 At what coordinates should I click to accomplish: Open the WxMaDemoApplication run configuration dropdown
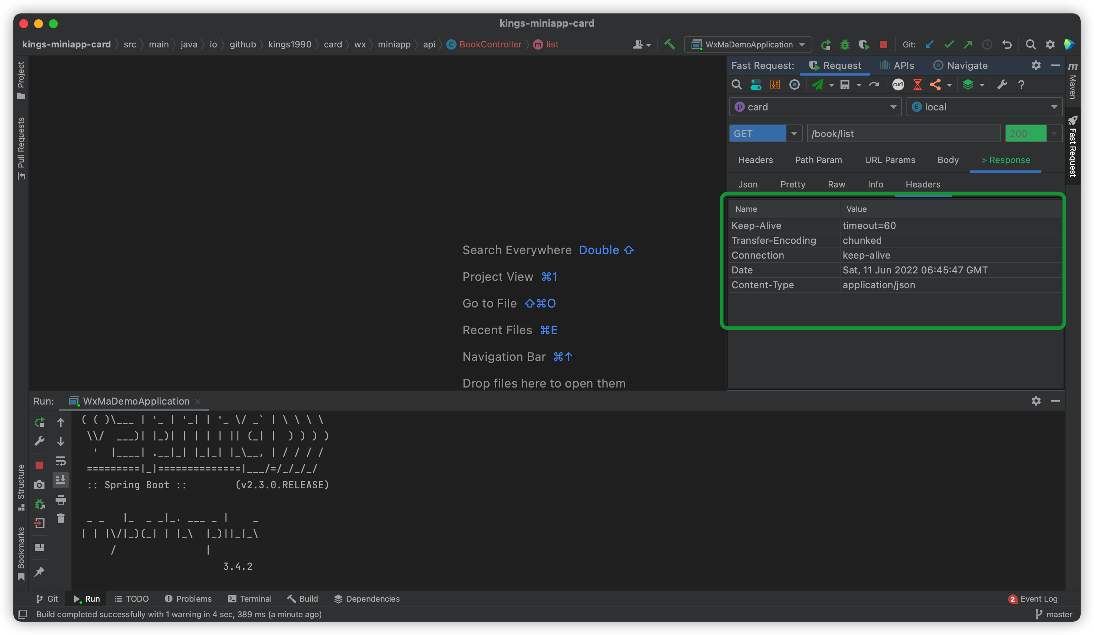(748, 44)
